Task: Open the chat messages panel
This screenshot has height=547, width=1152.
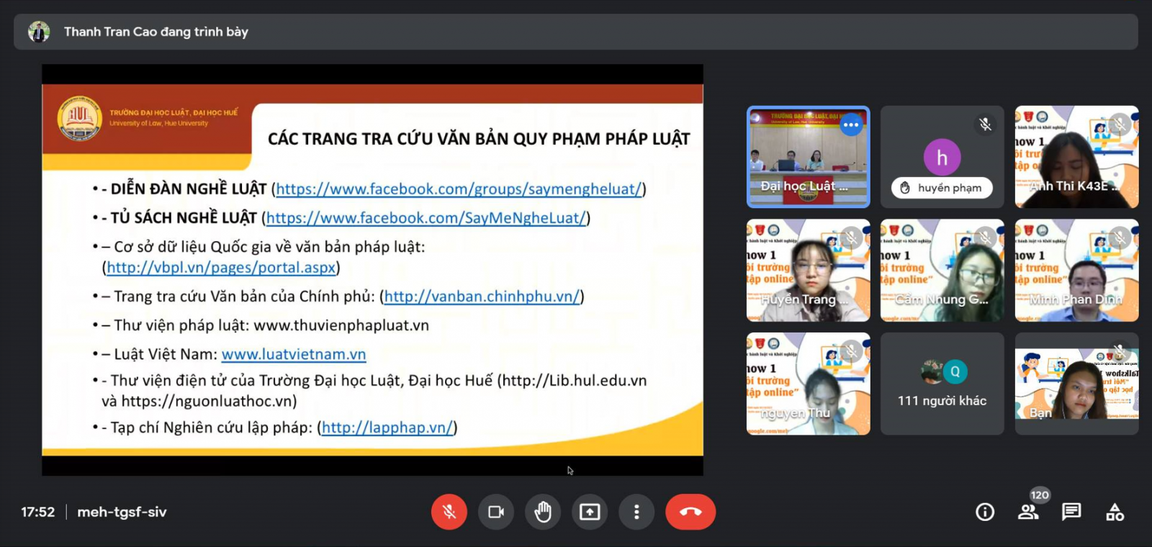Action: pos(1071,512)
